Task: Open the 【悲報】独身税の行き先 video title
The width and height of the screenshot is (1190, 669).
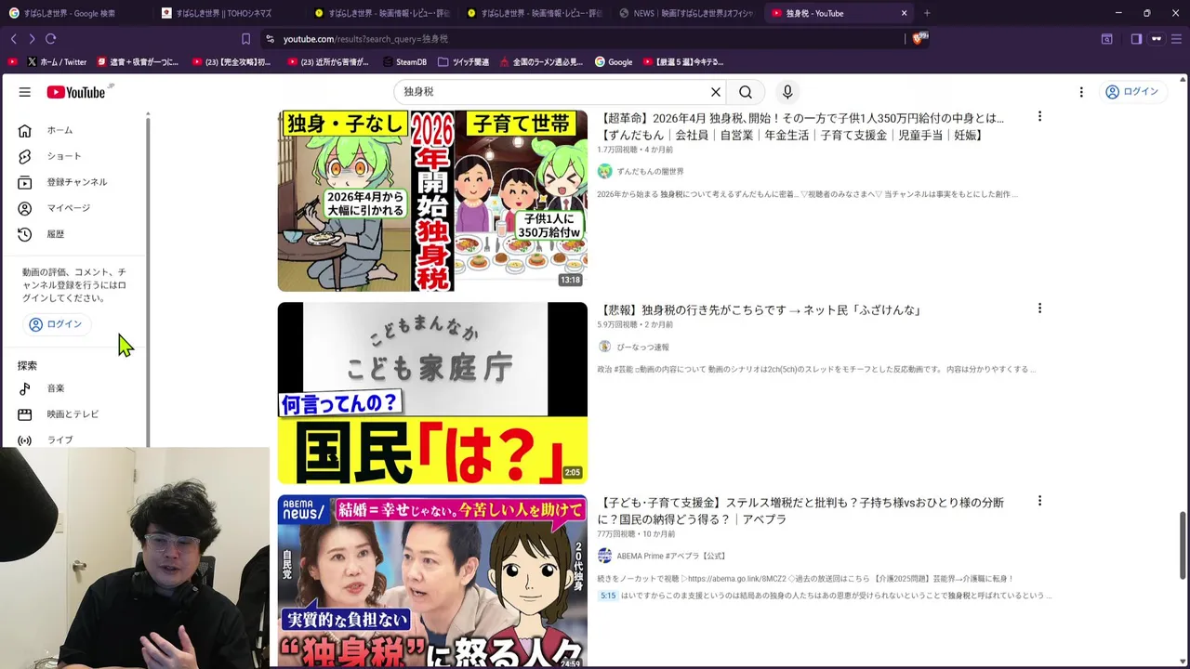Action: coord(760,309)
